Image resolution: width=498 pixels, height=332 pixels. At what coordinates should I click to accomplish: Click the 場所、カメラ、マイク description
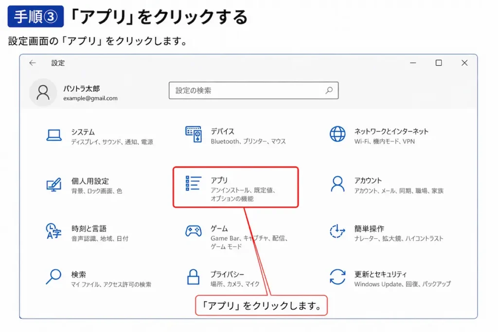[x=235, y=284]
